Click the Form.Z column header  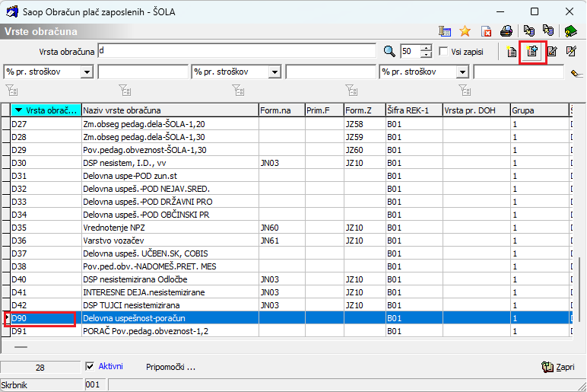(365, 110)
